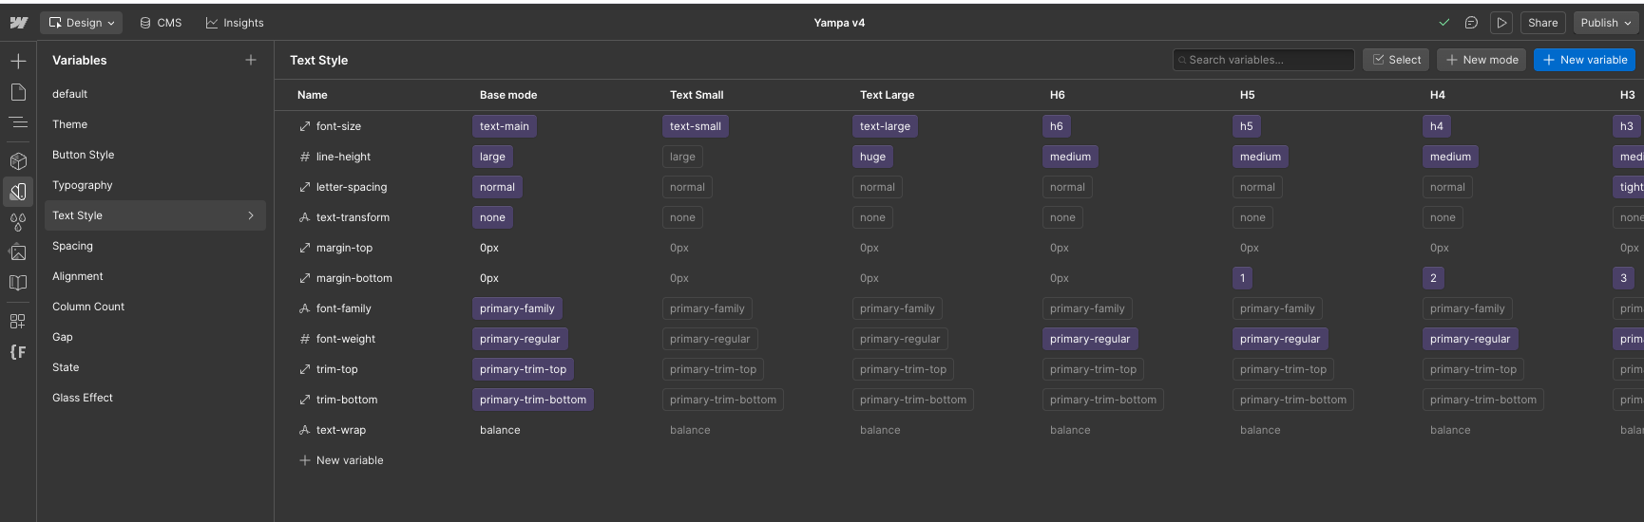Click the Search variables field
1644x522 pixels.
pyautogui.click(x=1264, y=60)
